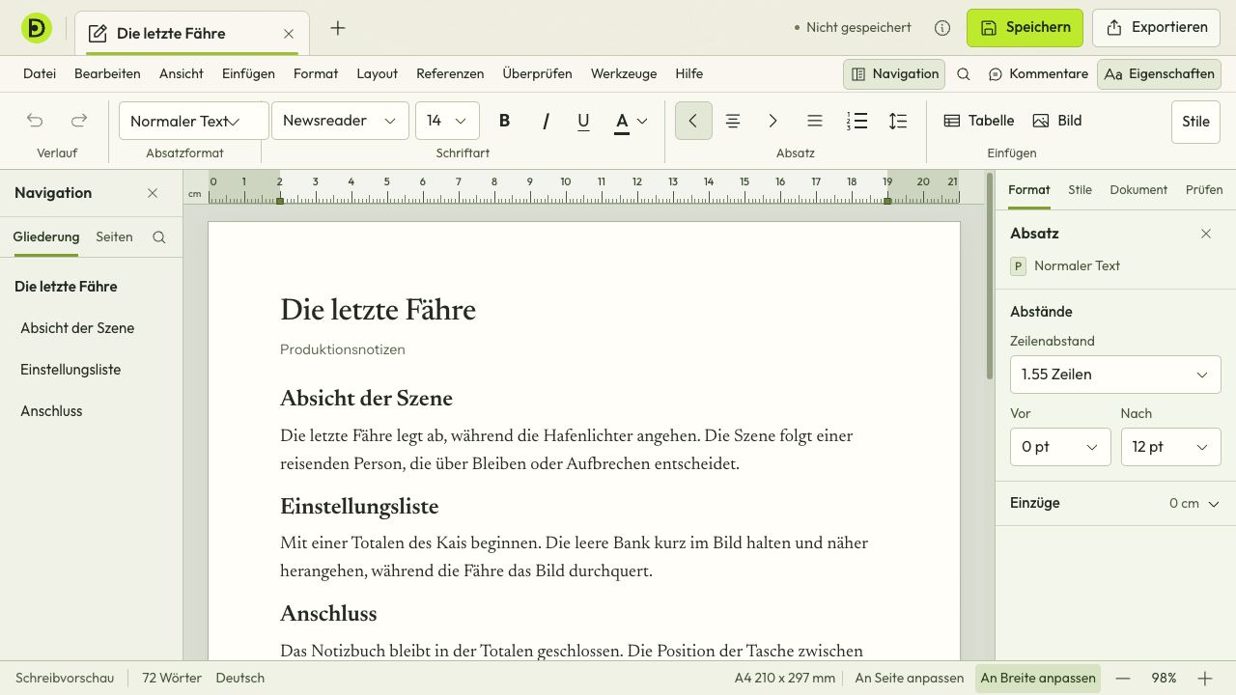The image size is (1236, 695).
Task: Open the Zeilenabstand 1.55 Zeilen dropdown
Action: tap(1115, 375)
